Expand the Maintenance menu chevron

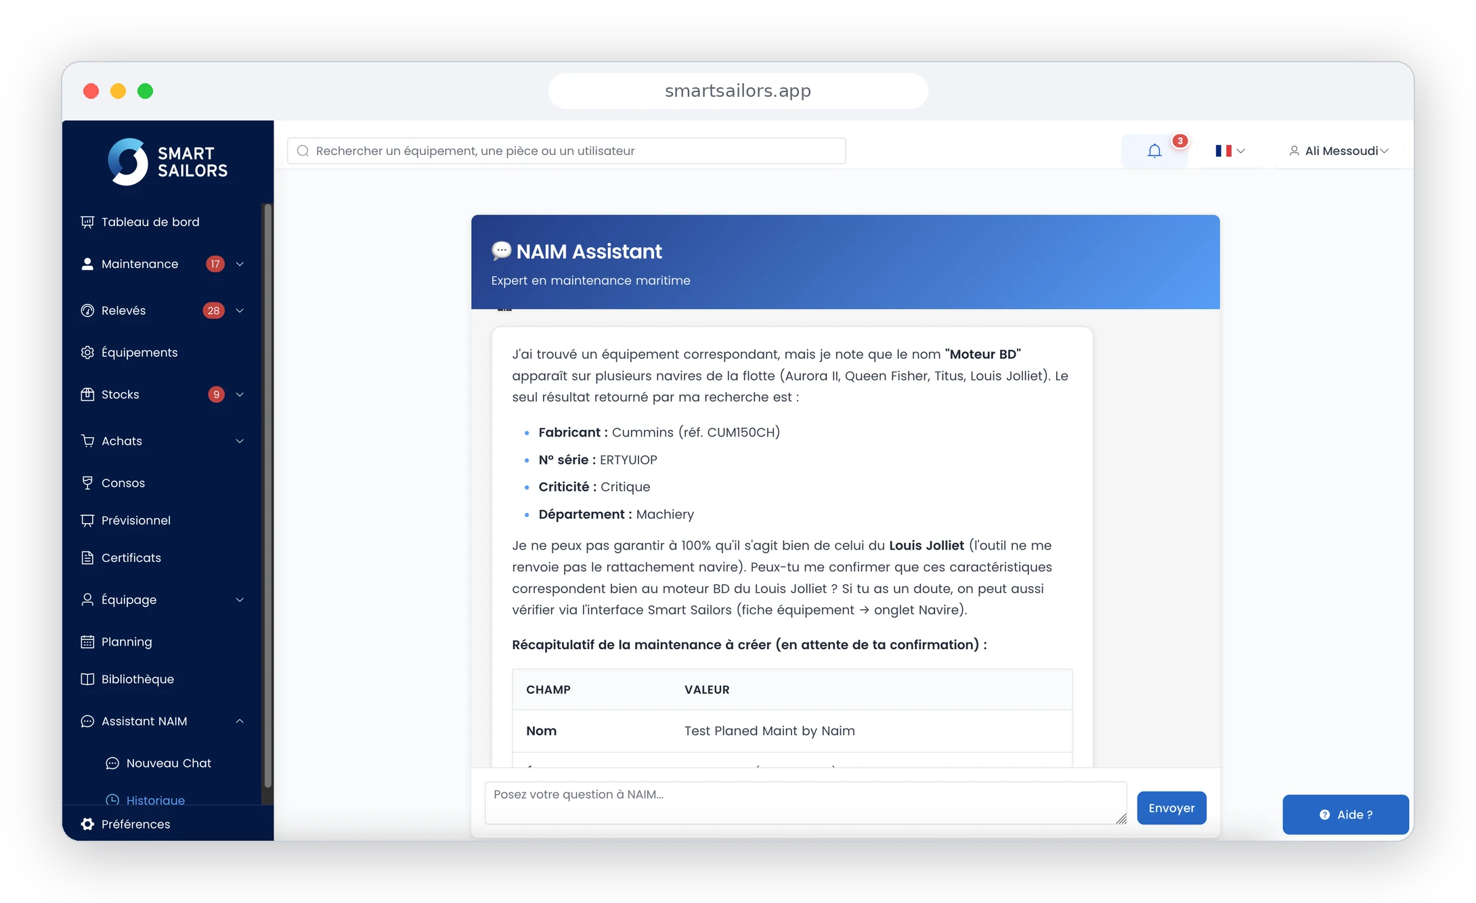click(x=240, y=264)
